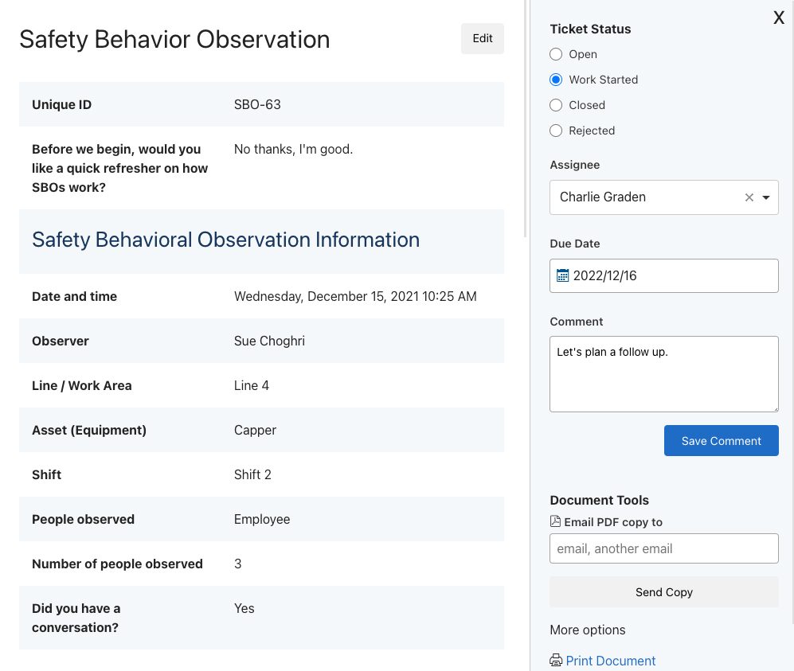Expand the Assignee dropdown arrow

(766, 197)
